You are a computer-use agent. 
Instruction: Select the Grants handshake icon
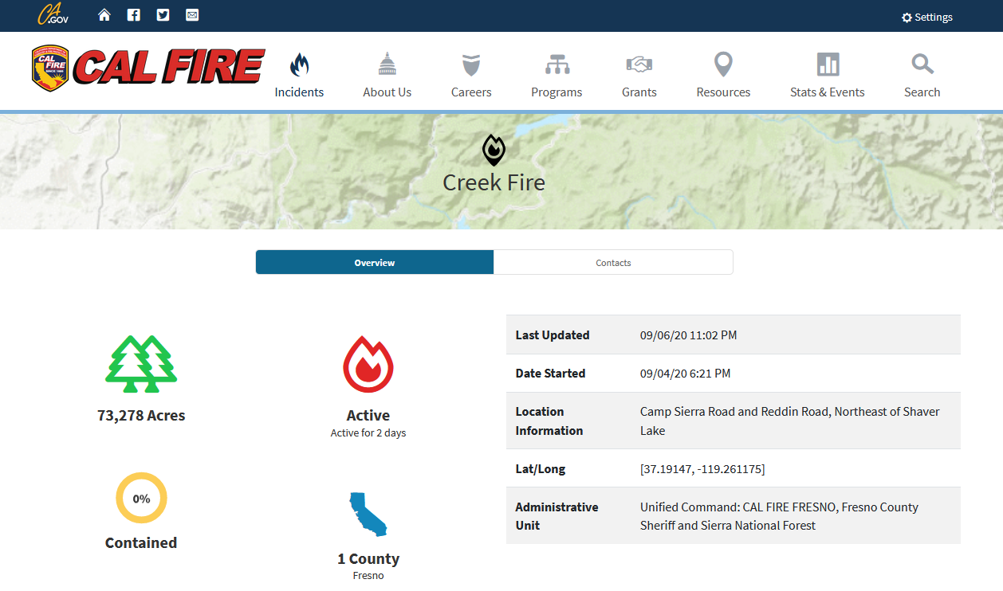coord(639,65)
